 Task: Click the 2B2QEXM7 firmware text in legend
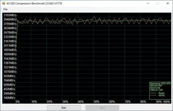click(x=156, y=86)
